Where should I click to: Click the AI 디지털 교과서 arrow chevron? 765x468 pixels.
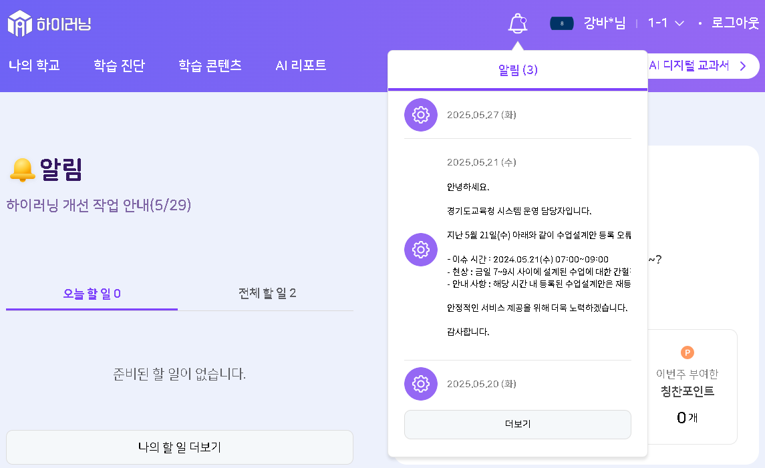(742, 65)
